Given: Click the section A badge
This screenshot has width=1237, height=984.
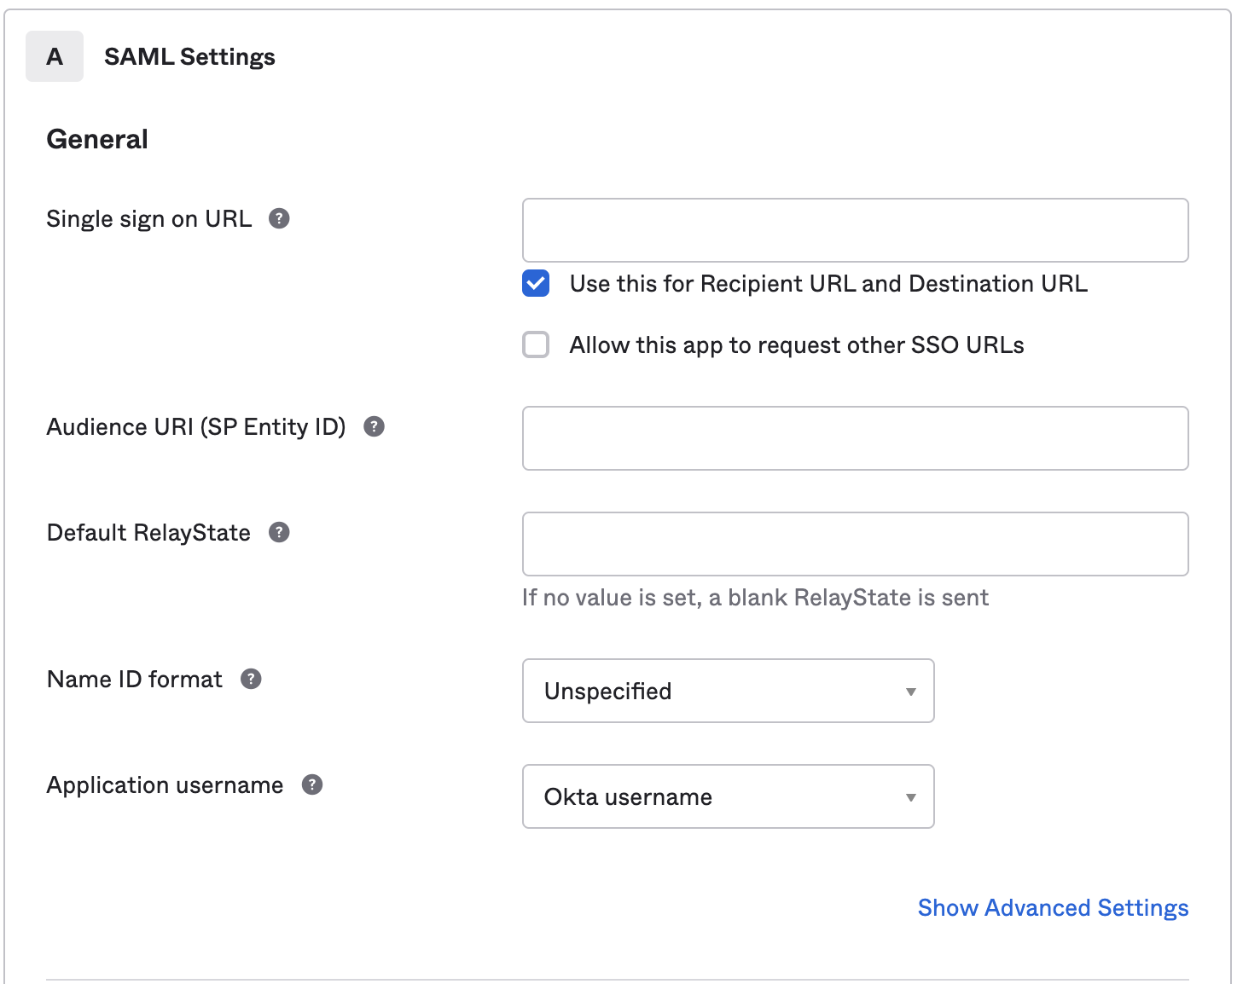Looking at the screenshot, I should click(55, 57).
